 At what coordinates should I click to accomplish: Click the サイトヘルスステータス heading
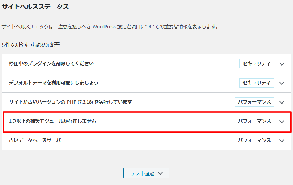(x=35, y=7)
